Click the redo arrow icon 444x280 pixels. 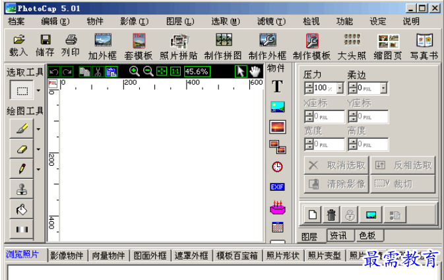(67, 71)
